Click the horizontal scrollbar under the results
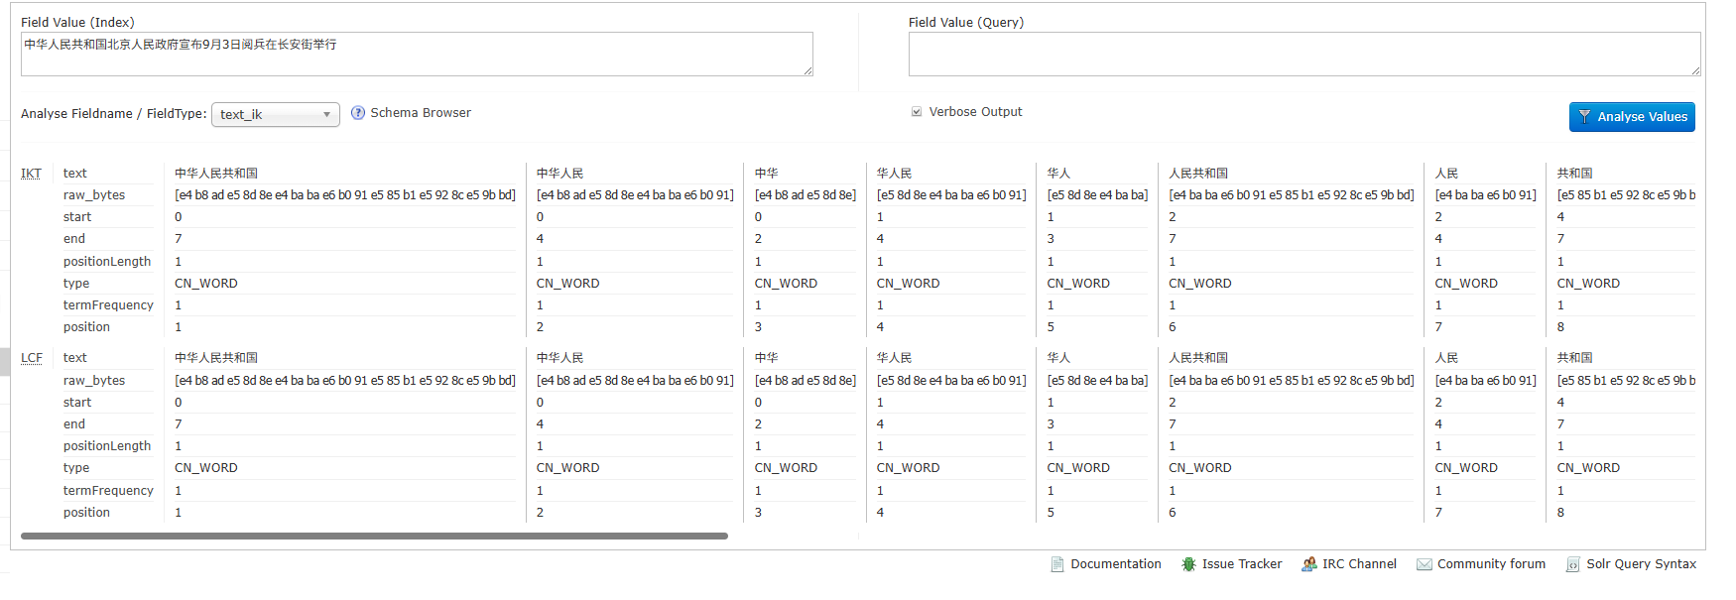Image resolution: width=1736 pixels, height=600 pixels. click(x=374, y=536)
